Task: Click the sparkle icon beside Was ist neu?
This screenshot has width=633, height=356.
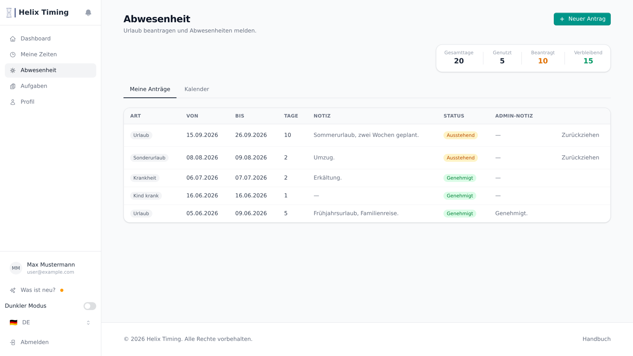Action: click(13, 290)
